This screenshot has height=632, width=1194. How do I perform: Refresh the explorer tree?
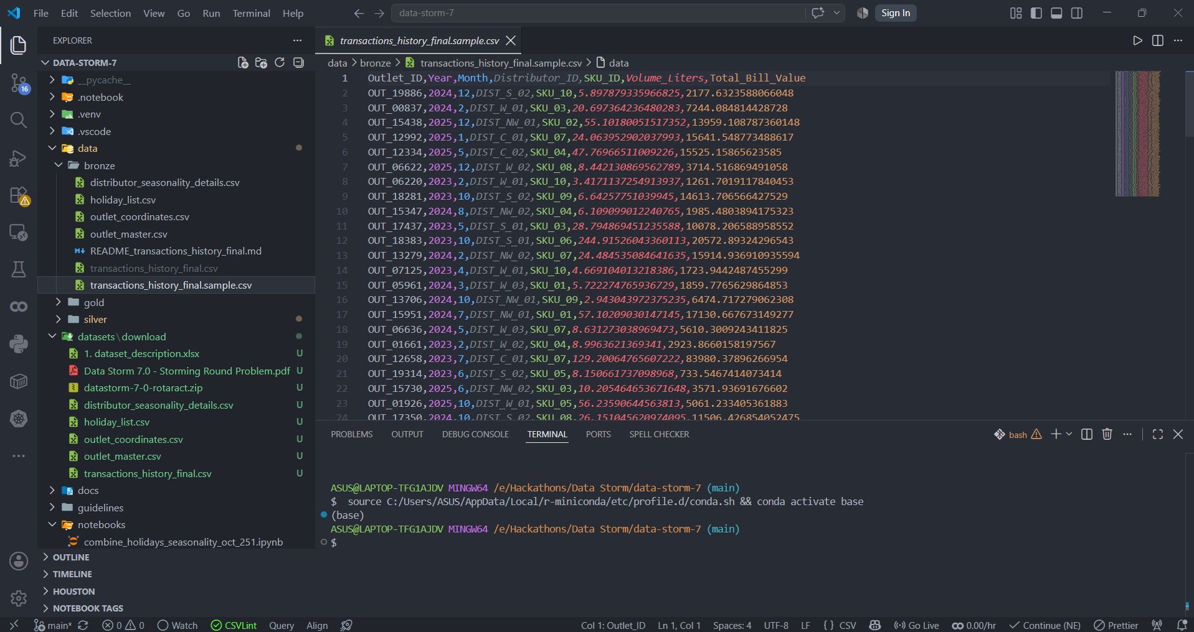click(280, 63)
